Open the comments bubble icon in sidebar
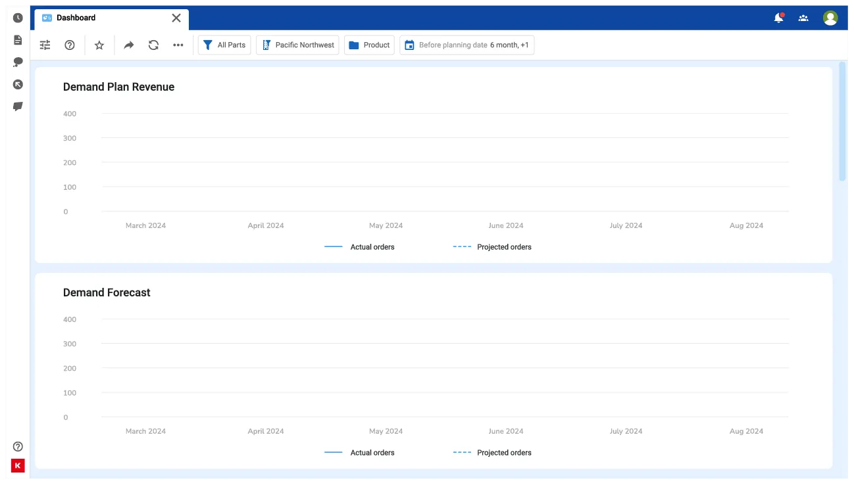The width and height of the screenshot is (854, 485). (18, 62)
